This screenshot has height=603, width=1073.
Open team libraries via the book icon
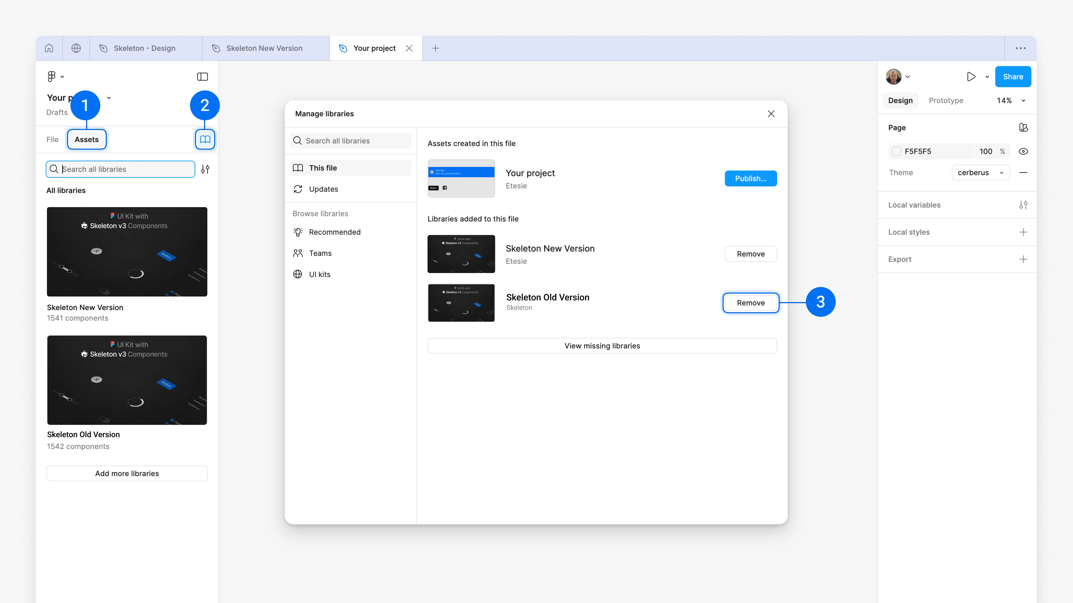(205, 139)
